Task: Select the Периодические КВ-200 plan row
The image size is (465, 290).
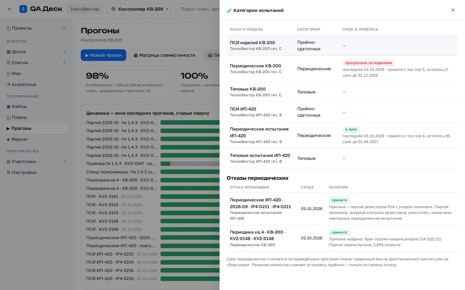Action: click(x=342, y=69)
